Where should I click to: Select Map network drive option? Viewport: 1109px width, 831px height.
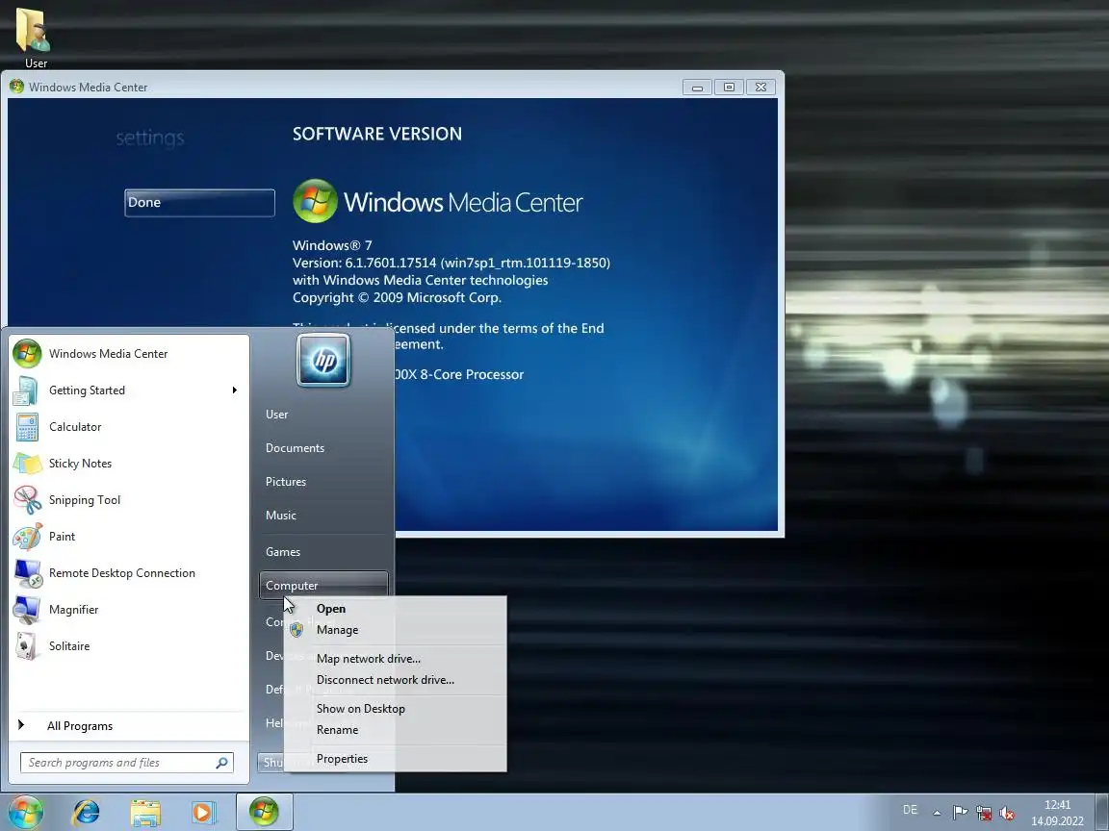click(x=396, y=659)
